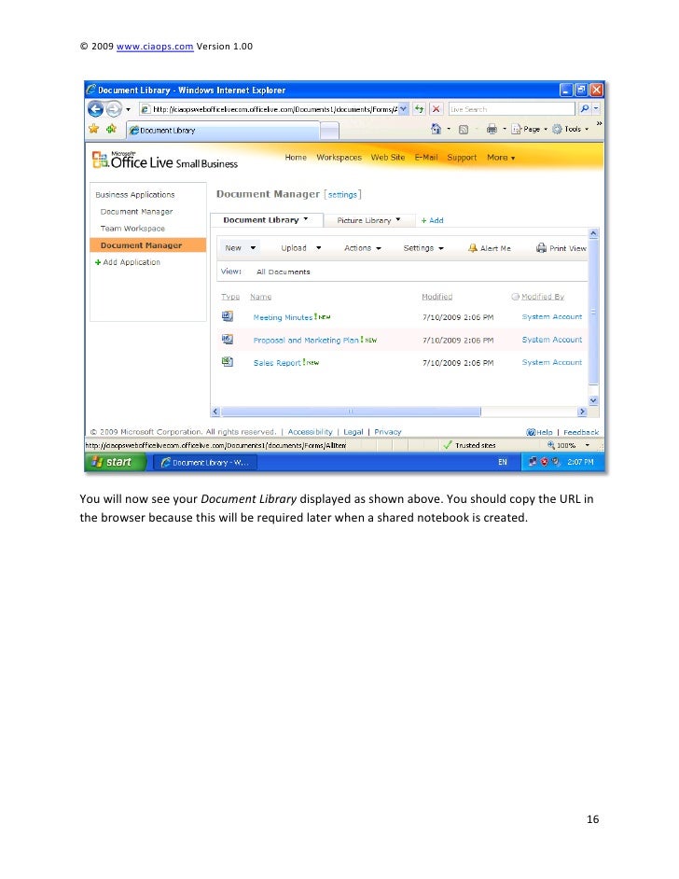The height and width of the screenshot is (879, 679).
Task: Click the EN language indicator in taskbar
Action: coord(503,462)
